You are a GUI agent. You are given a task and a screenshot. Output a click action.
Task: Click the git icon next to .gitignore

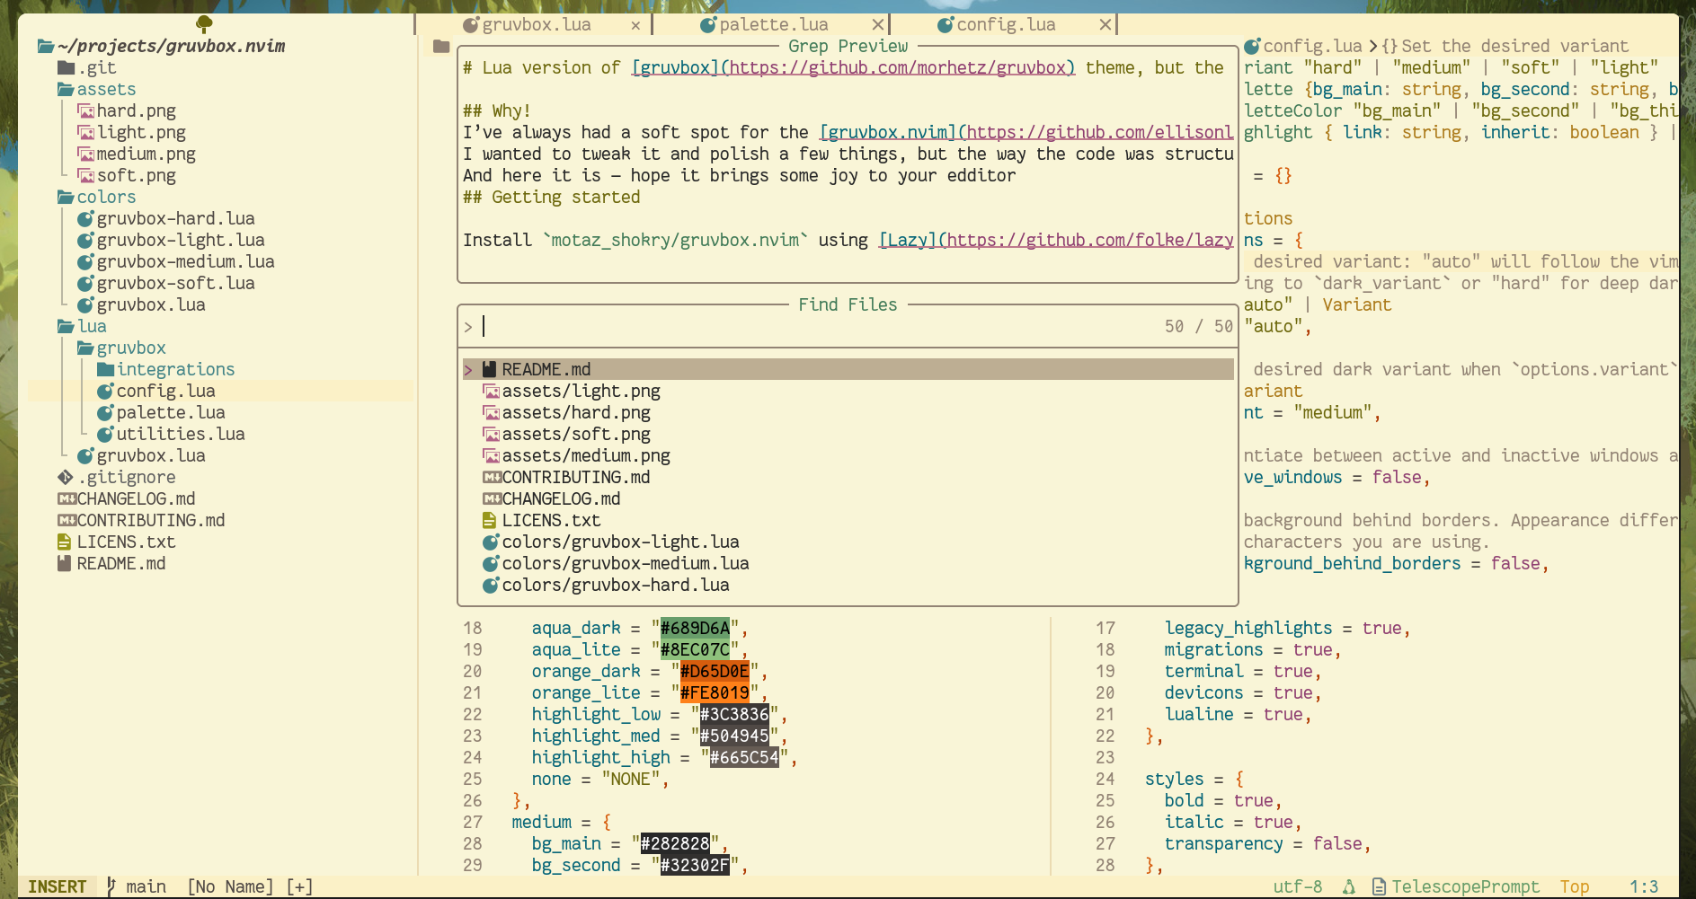65,478
